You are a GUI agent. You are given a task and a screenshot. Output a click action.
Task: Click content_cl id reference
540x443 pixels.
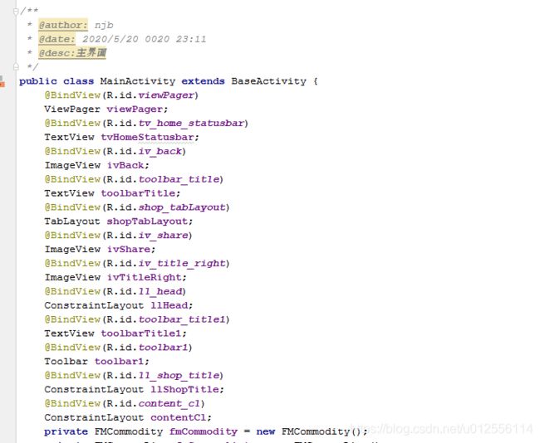(169, 403)
